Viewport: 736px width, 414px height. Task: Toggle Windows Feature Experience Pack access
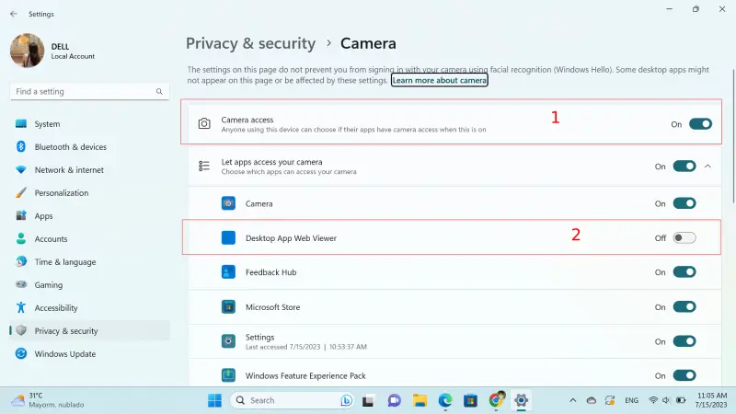pos(684,375)
